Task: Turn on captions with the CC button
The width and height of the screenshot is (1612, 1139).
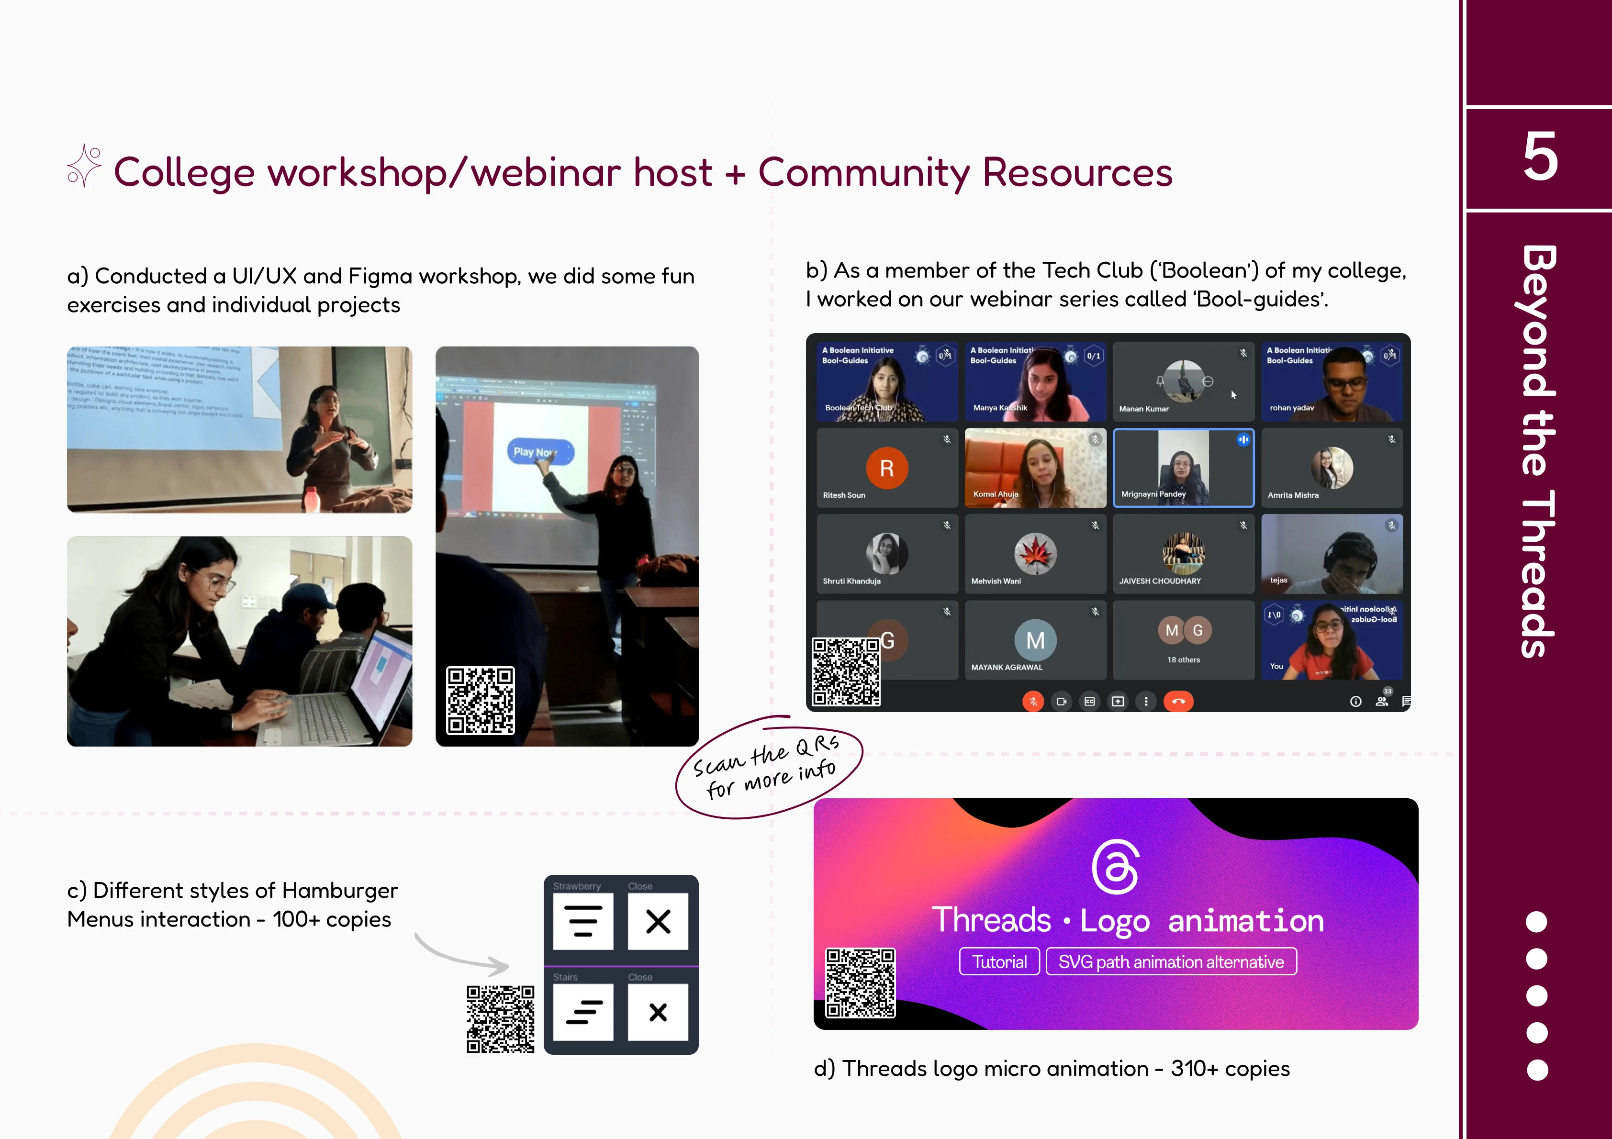Action: (1090, 701)
